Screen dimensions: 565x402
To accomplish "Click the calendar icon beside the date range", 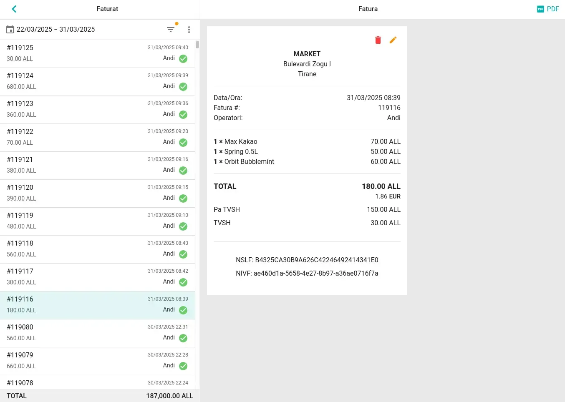I will [x=10, y=29].
